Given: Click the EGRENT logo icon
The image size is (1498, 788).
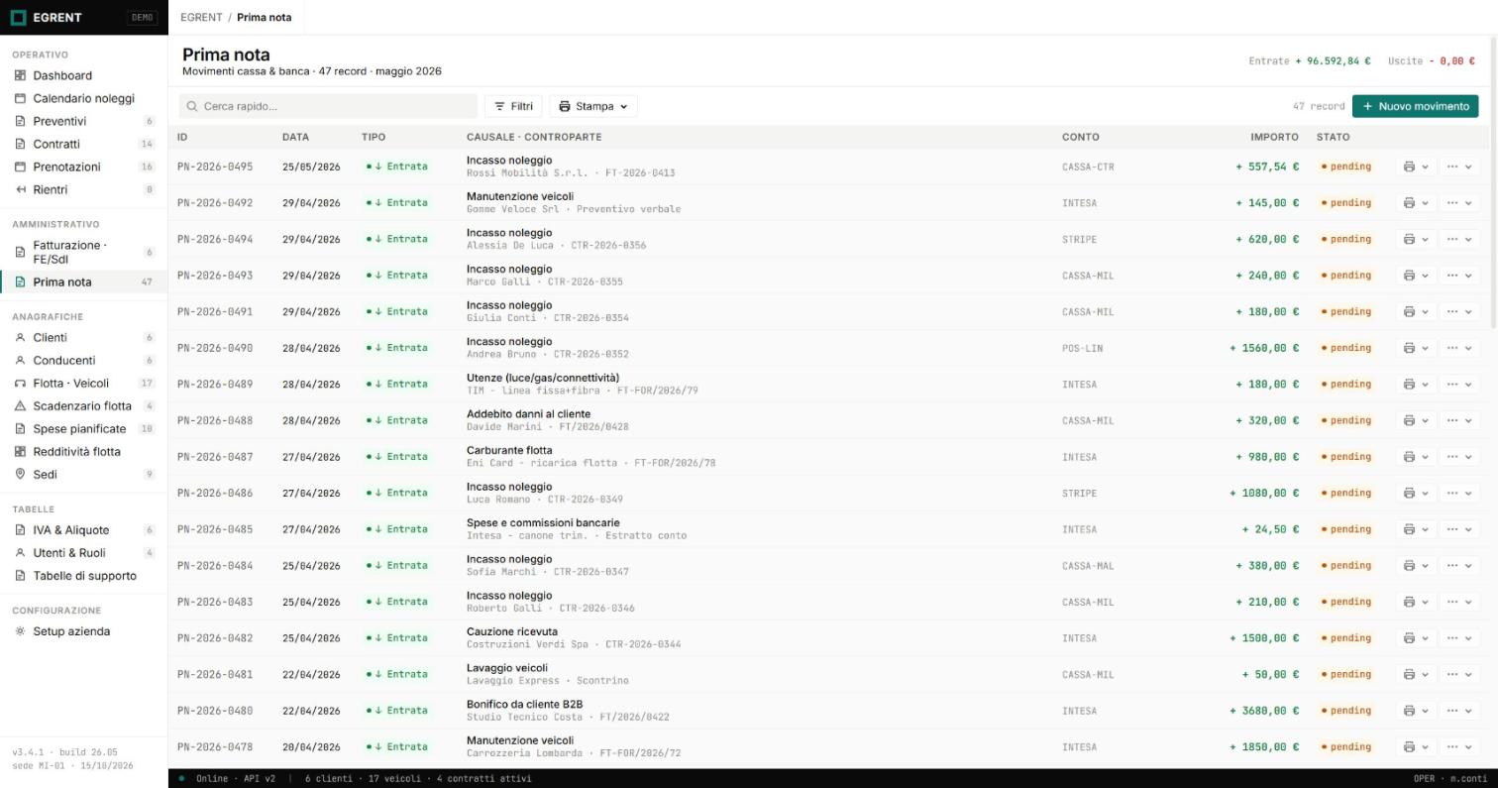Looking at the screenshot, I should point(18,18).
